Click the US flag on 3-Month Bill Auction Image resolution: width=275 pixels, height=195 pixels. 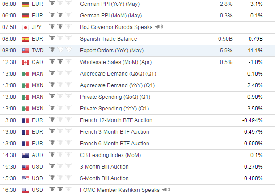[25, 167]
